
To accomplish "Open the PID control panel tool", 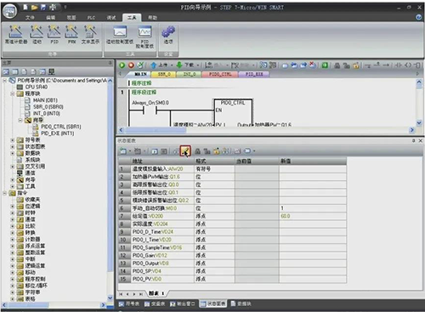I will coord(144,37).
